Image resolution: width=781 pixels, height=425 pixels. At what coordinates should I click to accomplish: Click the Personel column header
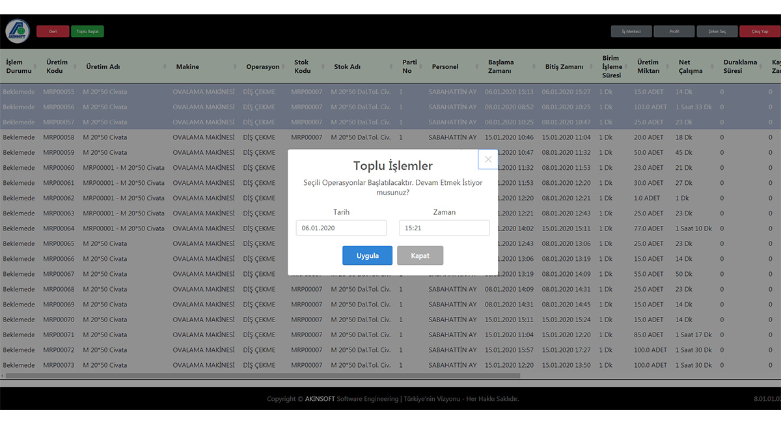[x=445, y=67]
